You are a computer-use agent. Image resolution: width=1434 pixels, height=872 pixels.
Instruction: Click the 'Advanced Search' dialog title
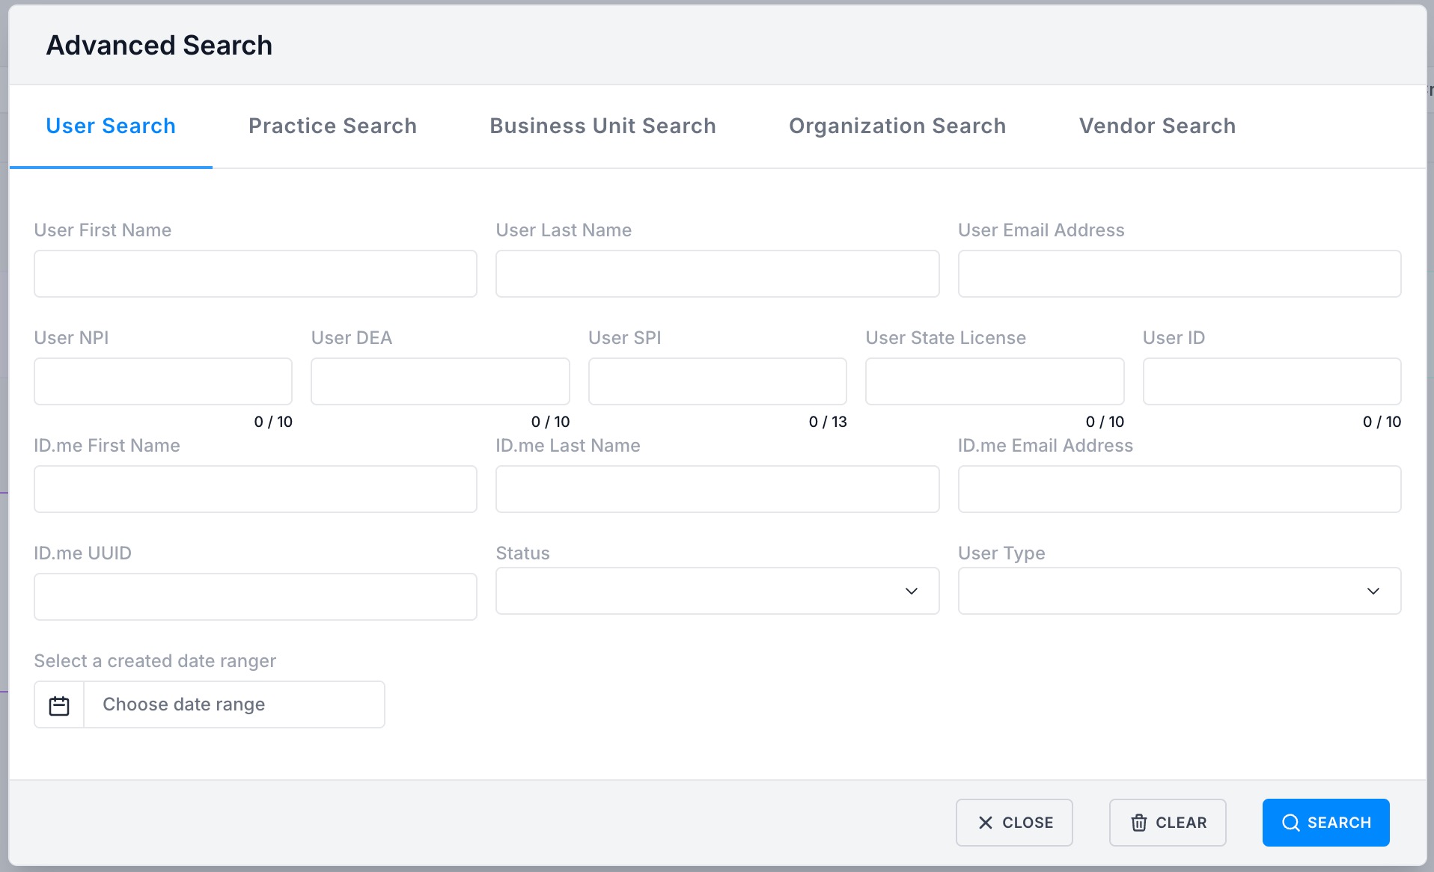pos(159,46)
